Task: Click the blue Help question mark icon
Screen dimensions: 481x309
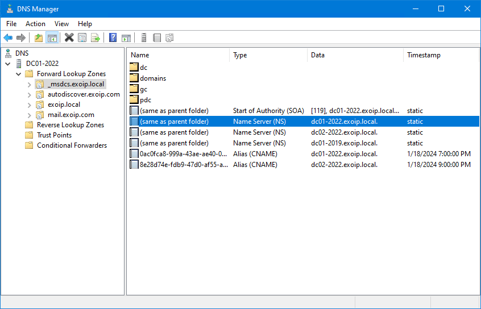Action: click(113, 38)
